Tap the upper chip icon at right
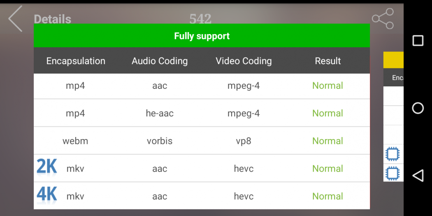This screenshot has height=216, width=432. click(393, 154)
